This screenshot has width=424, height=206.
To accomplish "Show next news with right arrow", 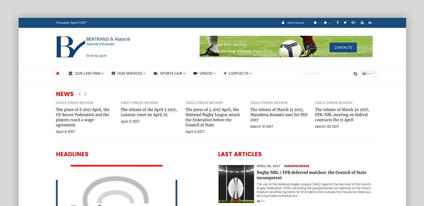I will pos(85,94).
